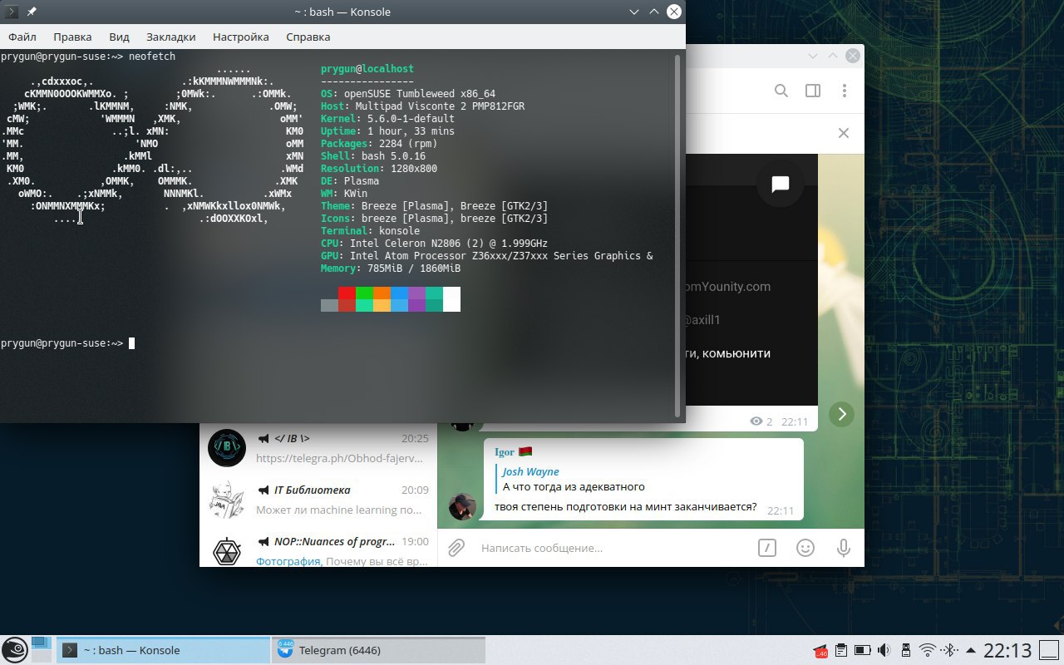Click the Konsole window menu icon in title bar
The image size is (1064, 665).
pos(12,12)
